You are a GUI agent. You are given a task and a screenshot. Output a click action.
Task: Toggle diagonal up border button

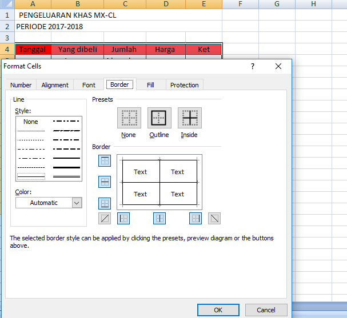[x=105, y=218]
